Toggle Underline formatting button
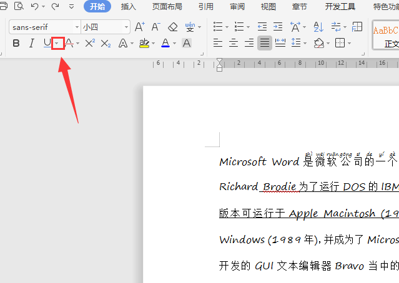The height and width of the screenshot is (283, 399). 47,42
